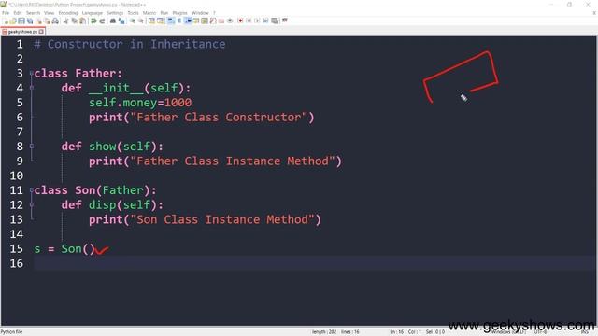Cut the selection with the scissors icon
The height and width of the screenshot is (336, 598).
click(65, 21)
